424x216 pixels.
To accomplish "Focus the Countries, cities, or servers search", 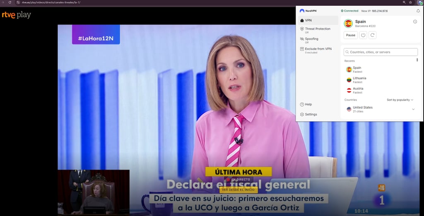I will pyautogui.click(x=381, y=52).
